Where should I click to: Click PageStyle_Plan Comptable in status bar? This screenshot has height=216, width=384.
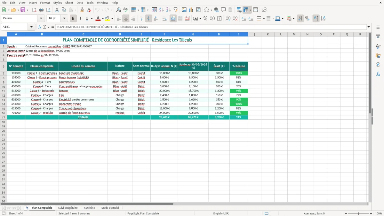click(143, 213)
